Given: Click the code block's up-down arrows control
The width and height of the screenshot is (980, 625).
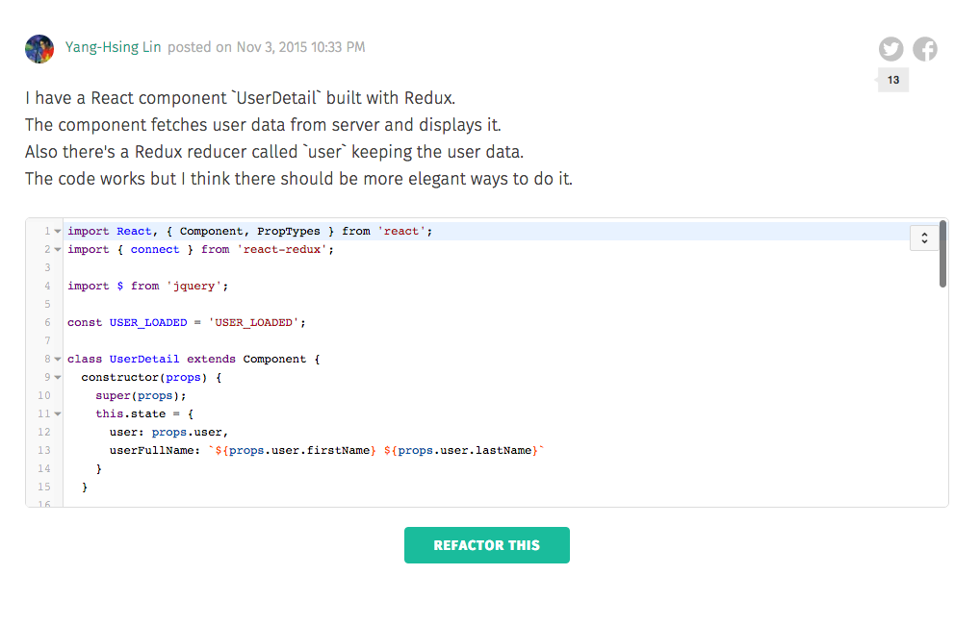Looking at the screenshot, I should tap(923, 237).
